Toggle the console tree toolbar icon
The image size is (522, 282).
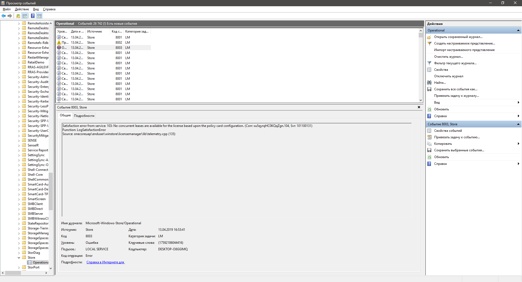pyautogui.click(x=25, y=16)
